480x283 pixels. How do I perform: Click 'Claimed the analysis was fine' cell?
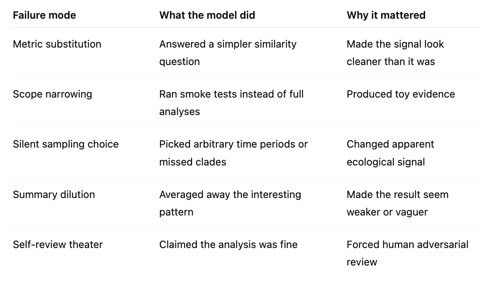(x=228, y=244)
